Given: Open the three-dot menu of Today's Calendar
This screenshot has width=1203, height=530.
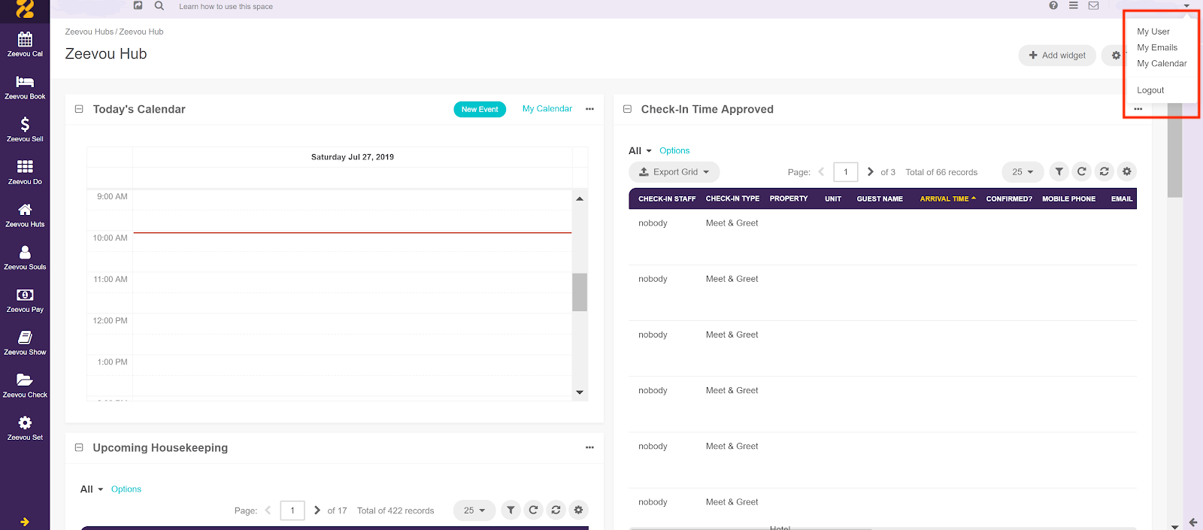Looking at the screenshot, I should click(589, 109).
